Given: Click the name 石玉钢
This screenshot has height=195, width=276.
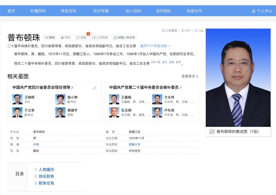Looking at the screenshot, I should [126, 110].
